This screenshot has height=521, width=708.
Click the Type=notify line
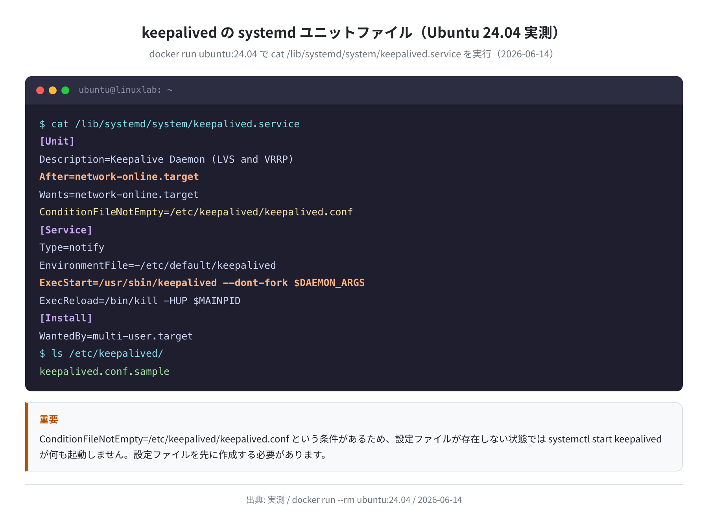point(72,248)
